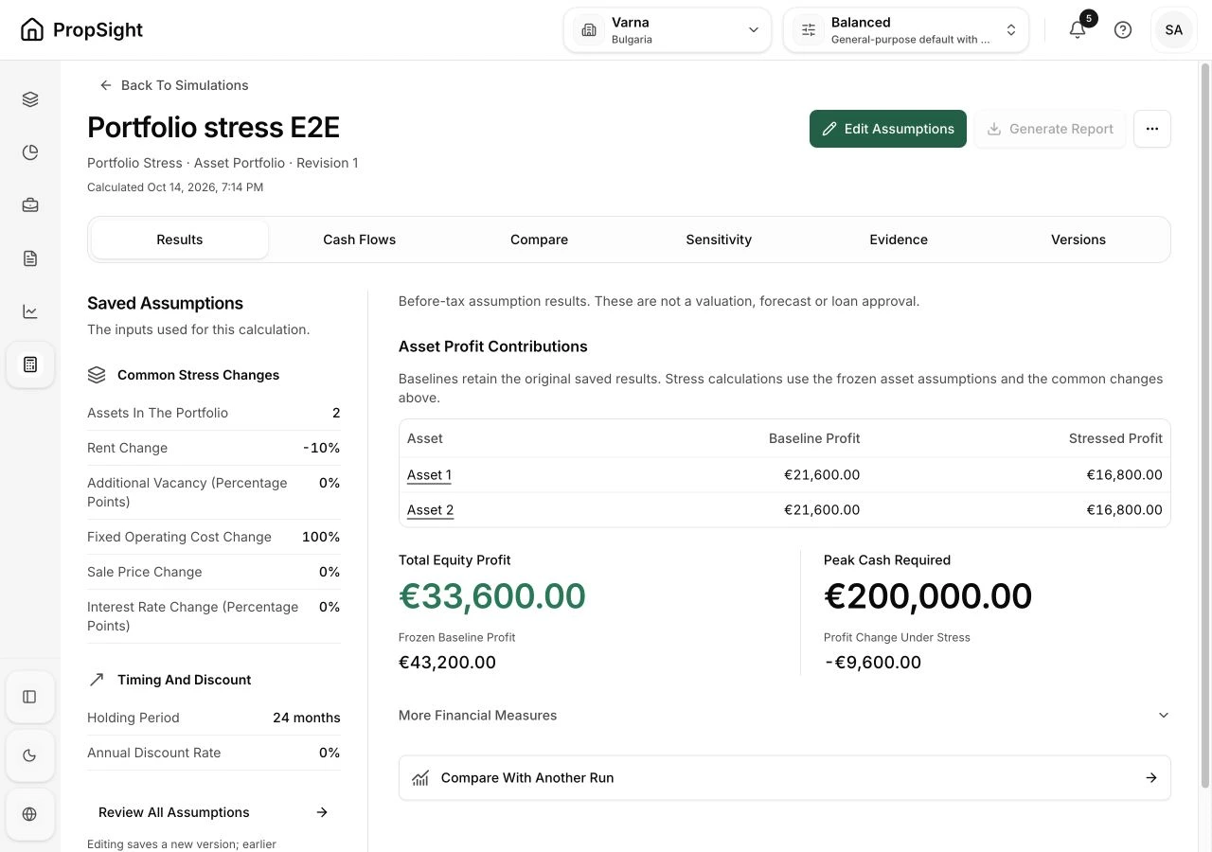This screenshot has height=852, width=1212.
Task: Click the Total Equity Profit value €33,600.00
Action: [x=492, y=596]
